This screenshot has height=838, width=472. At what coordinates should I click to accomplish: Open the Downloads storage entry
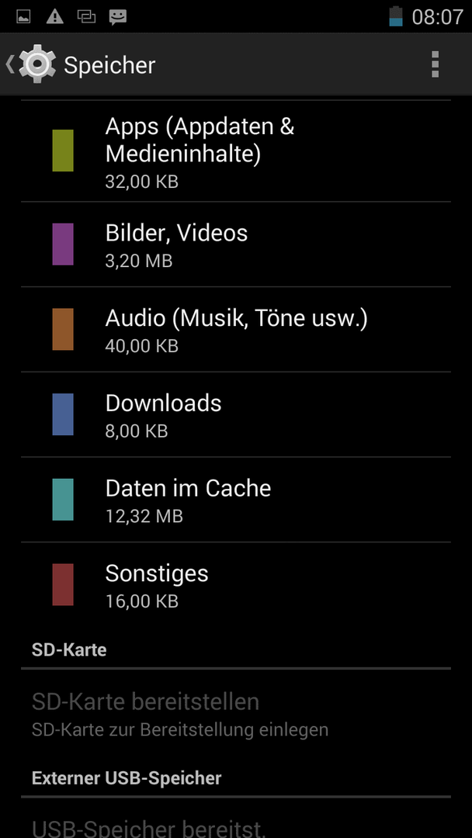pyautogui.click(x=236, y=414)
